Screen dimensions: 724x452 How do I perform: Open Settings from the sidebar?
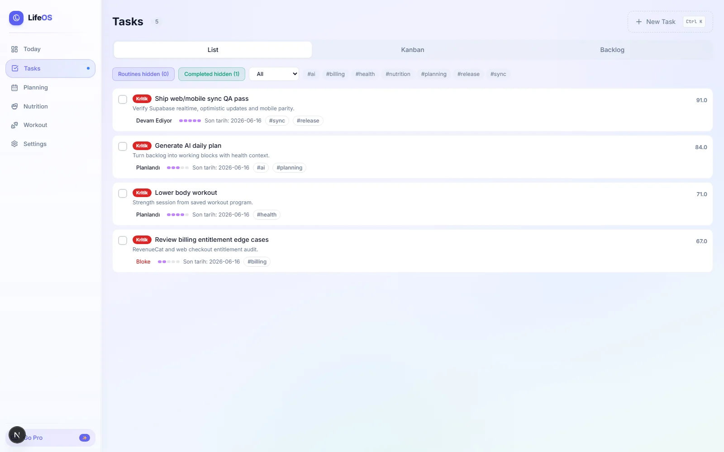point(50,144)
